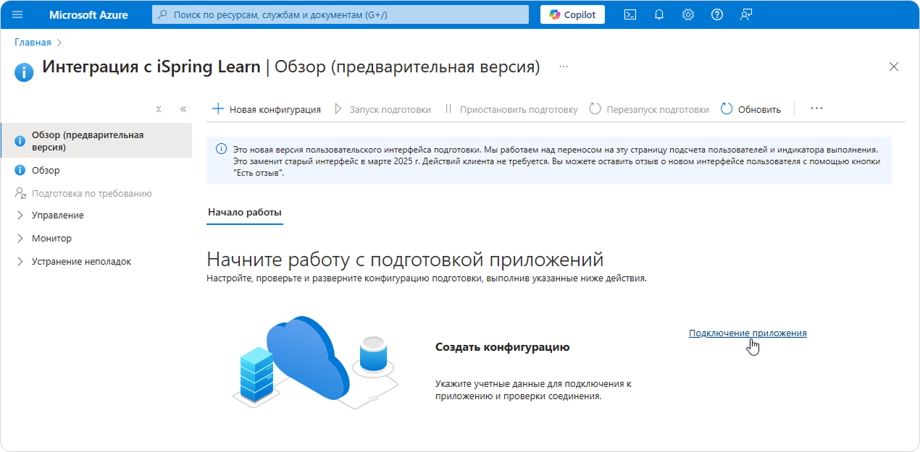Go to the Главная breadcrumb

coord(33,43)
